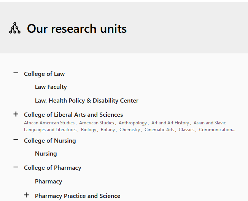Collapse the College of Law section
Screen dimensions: 248x201
pyautogui.click(x=16, y=73)
